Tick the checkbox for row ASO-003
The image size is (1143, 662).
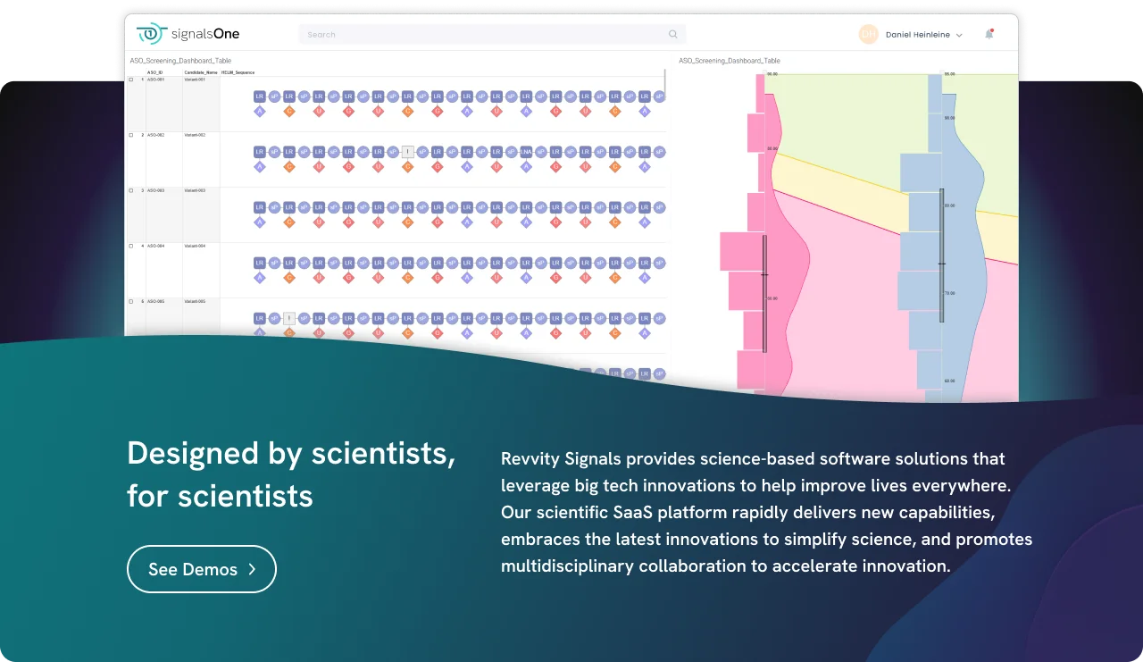pos(131,190)
